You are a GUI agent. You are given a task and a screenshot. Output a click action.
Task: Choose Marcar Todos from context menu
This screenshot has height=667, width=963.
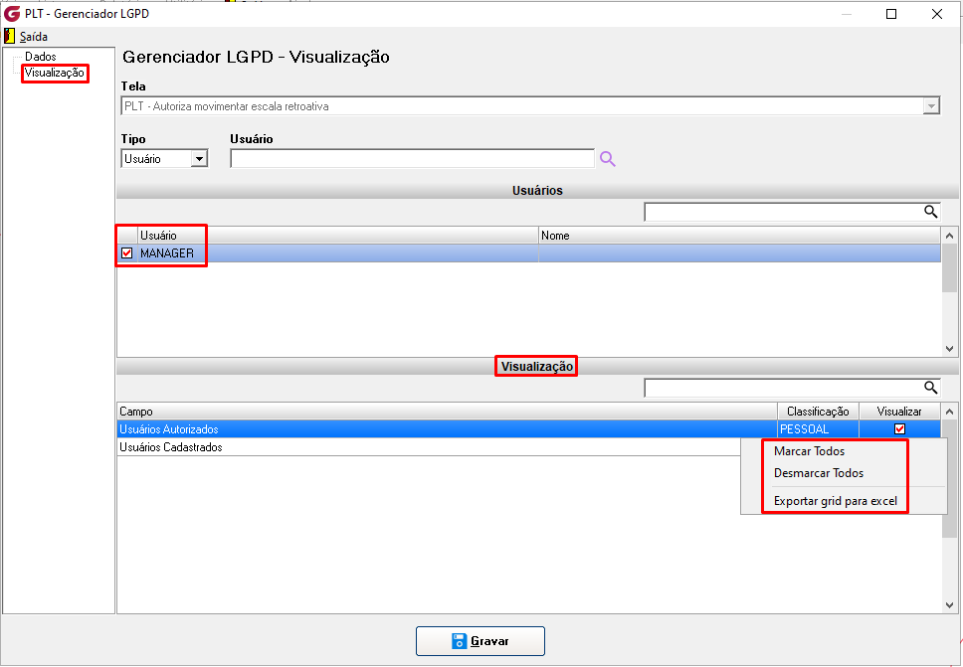809,451
